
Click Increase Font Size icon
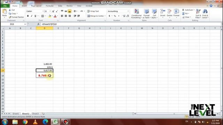53,11
